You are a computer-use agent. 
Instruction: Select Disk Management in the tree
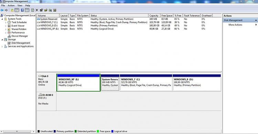pos(21,43)
